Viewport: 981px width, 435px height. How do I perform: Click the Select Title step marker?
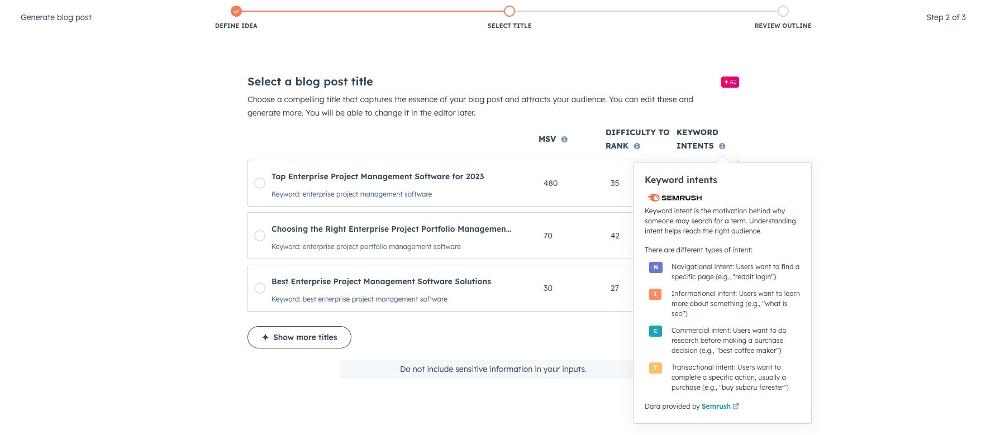[509, 11]
